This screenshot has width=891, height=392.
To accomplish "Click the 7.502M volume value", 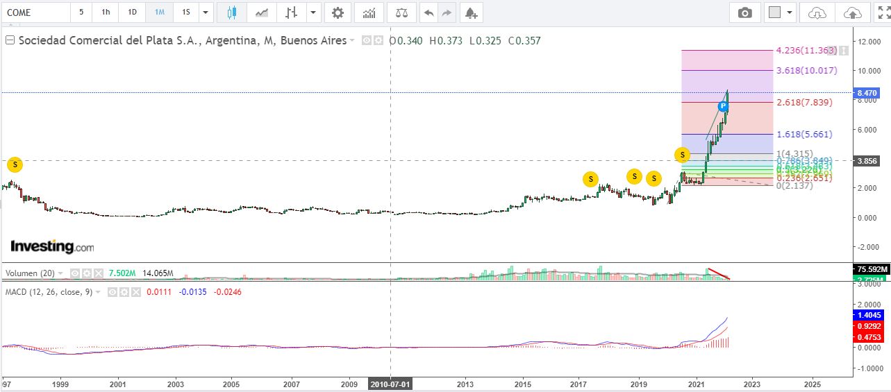I will coord(123,273).
